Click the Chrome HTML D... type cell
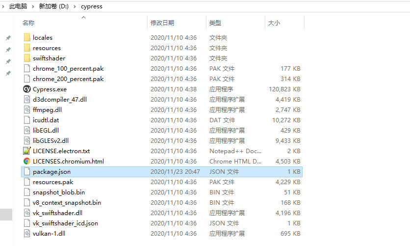Image resolution: width=410 pixels, height=246 pixels. pos(235,161)
